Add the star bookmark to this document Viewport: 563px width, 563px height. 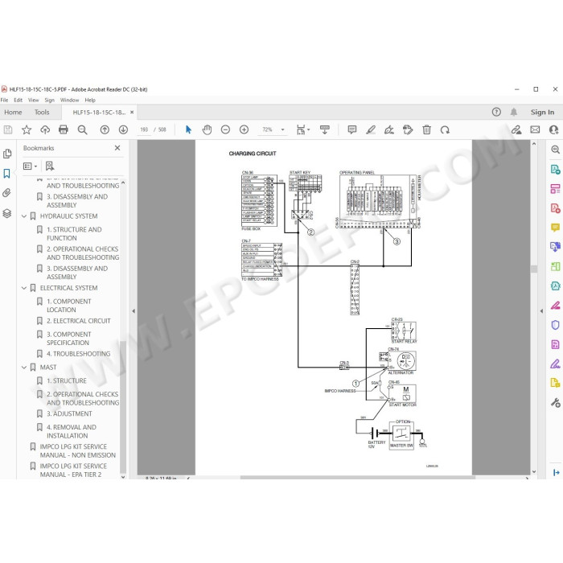tap(27, 129)
